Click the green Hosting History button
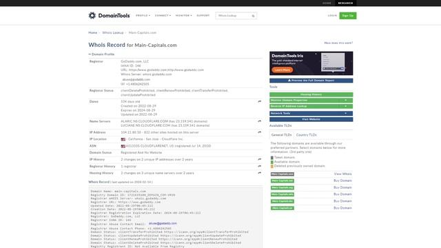 pos(311,94)
